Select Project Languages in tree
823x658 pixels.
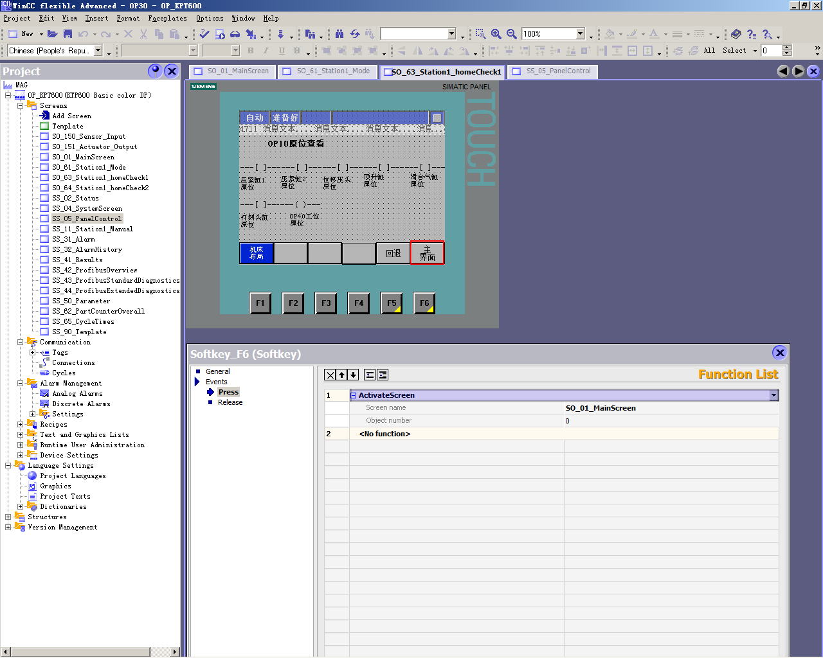[x=73, y=476]
